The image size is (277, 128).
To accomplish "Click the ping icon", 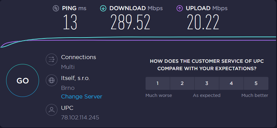I will tap(56, 8).
